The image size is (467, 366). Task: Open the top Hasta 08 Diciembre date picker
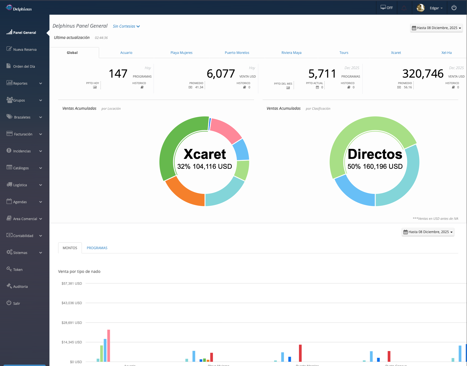pos(436,28)
